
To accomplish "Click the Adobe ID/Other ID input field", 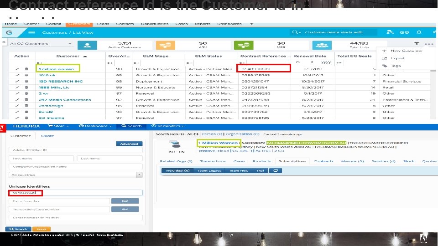I will (76, 150).
